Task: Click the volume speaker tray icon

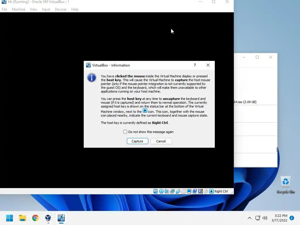Action: [x=265, y=218]
